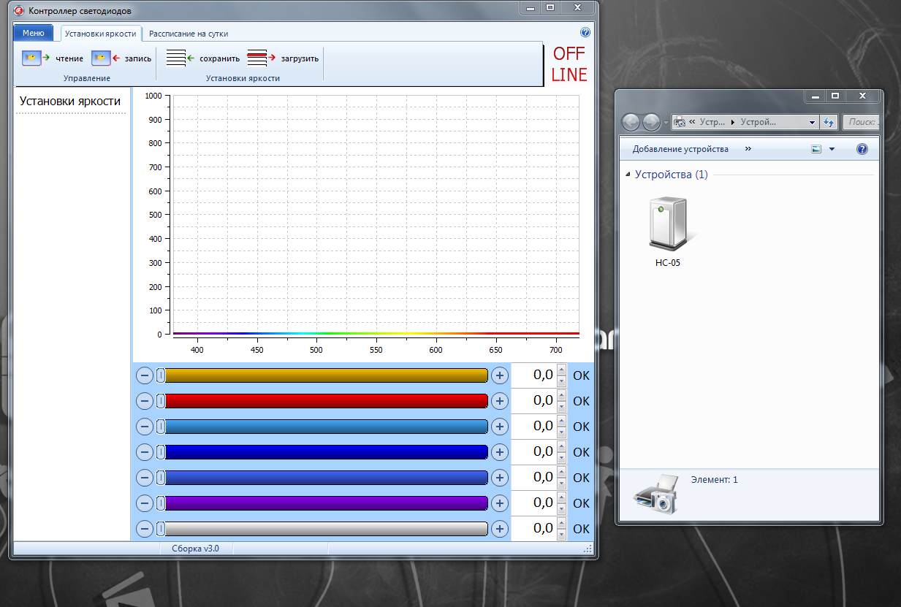Click the violet channel brightness slider

point(322,503)
